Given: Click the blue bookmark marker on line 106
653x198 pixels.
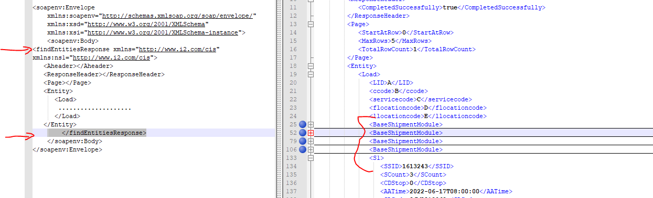Looking at the screenshot, I should tap(303, 149).
